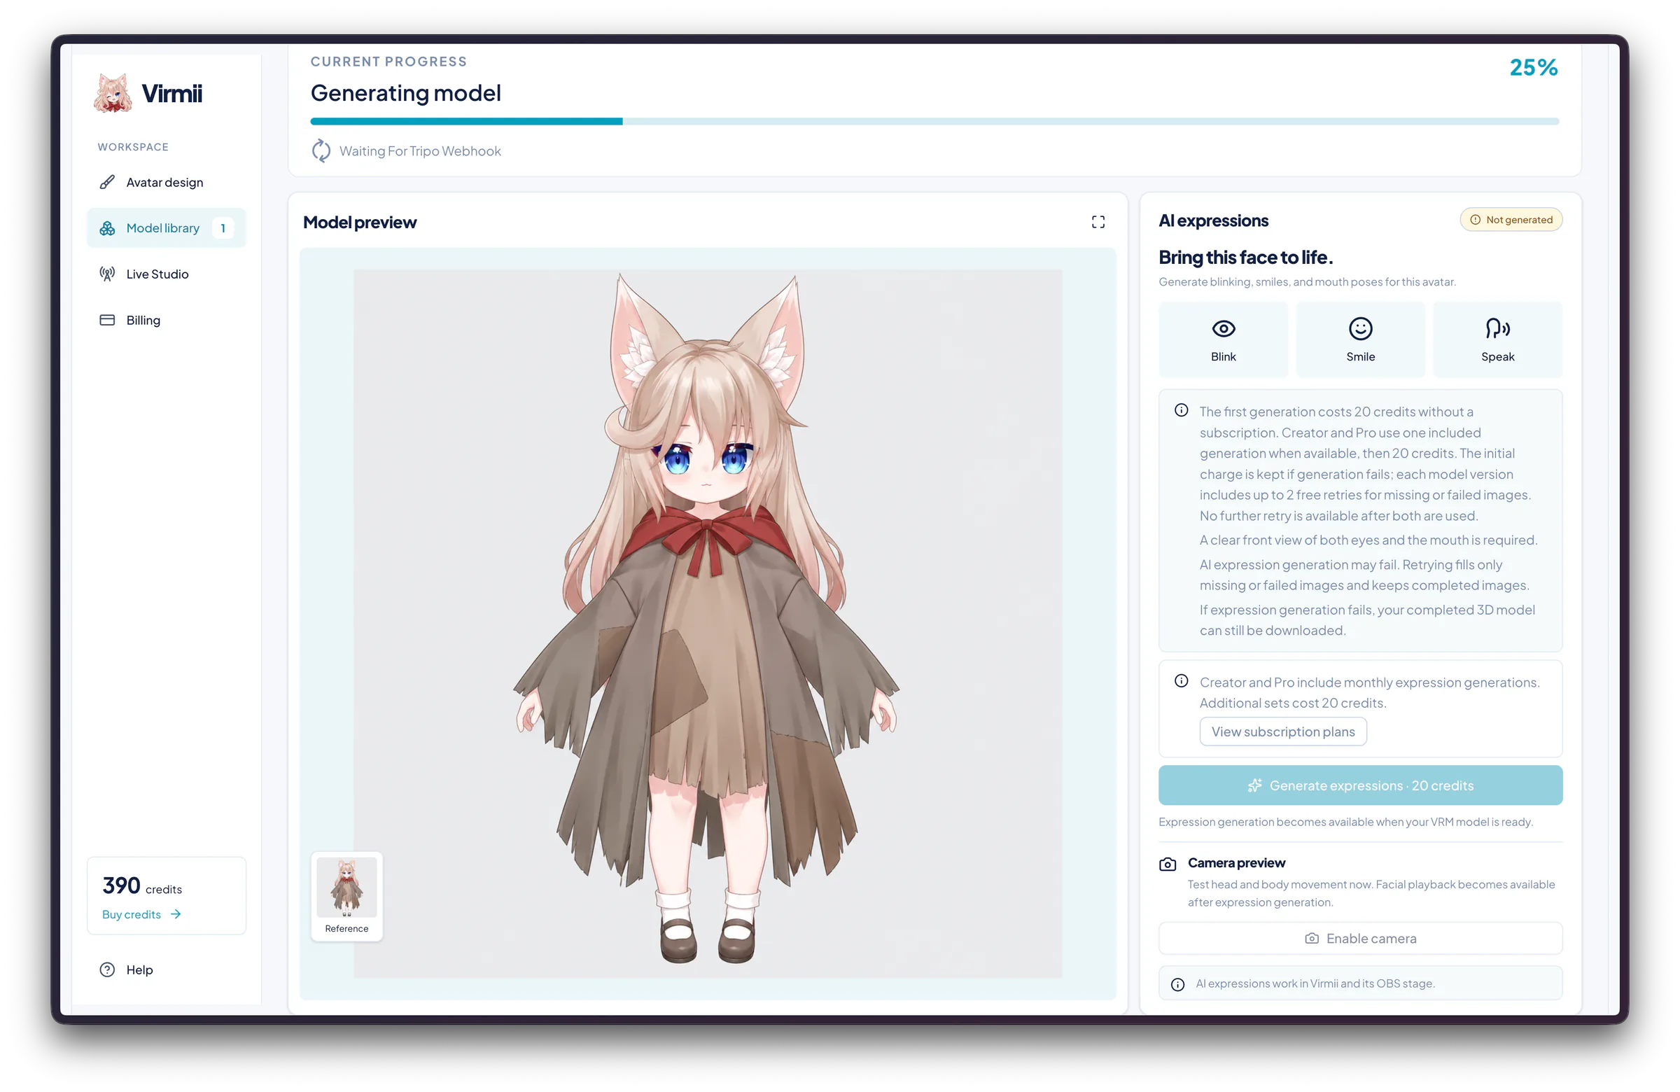Click the '390 credits' balance text
This screenshot has height=1092, width=1680.
[142, 885]
